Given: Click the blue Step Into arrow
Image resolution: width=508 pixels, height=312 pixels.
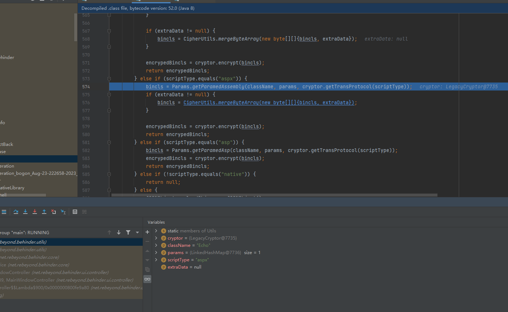Looking at the screenshot, I should coord(25,212).
